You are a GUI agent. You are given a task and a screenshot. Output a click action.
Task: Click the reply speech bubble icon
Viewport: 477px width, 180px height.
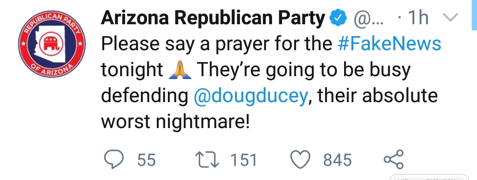coord(114,159)
